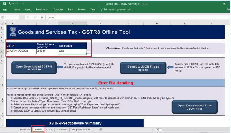Click the GSTIN cell 07AJIPA1572E9CQ
Viewport: 231px width, 133px height.
[21, 51]
